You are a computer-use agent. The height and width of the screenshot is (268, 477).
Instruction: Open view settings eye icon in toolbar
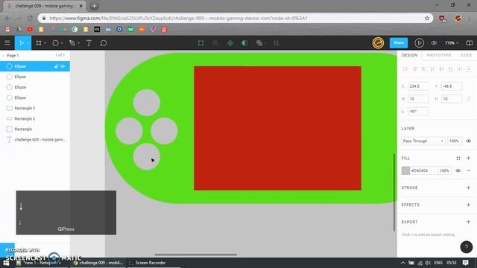434,43
